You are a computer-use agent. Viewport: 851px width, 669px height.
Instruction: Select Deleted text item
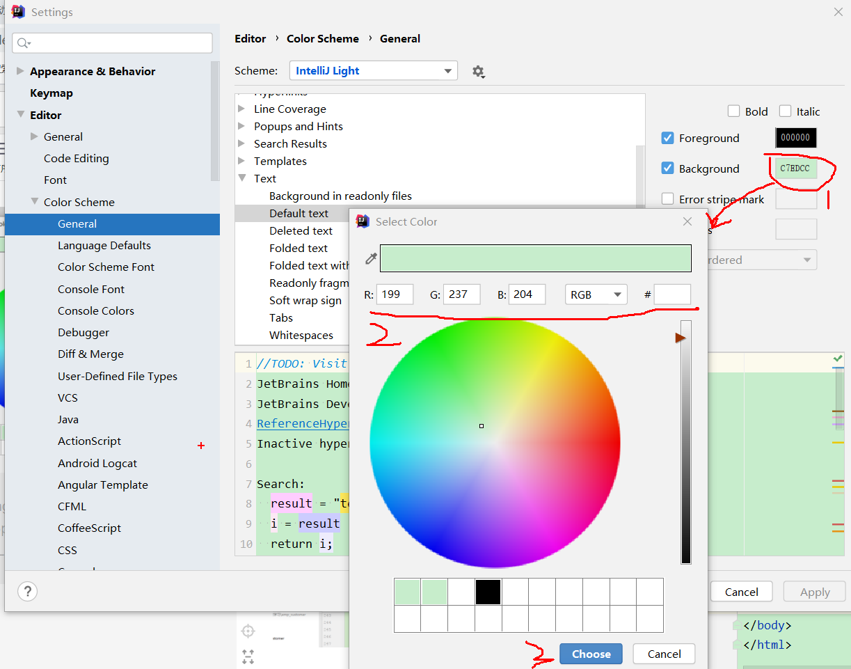click(x=301, y=230)
